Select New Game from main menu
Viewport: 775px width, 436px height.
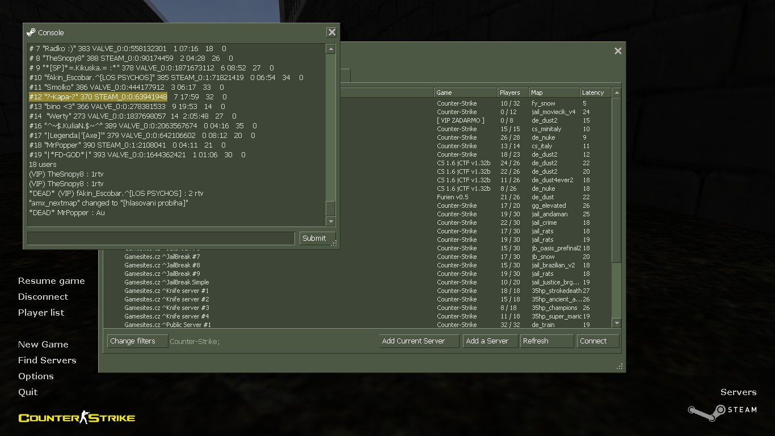43,345
